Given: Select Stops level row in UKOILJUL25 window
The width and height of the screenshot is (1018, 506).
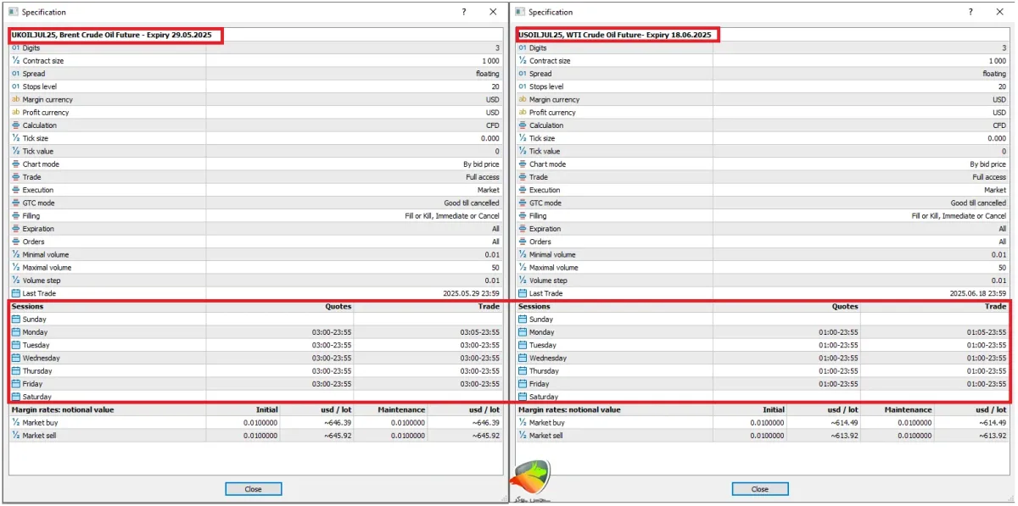Looking at the screenshot, I should (255, 86).
